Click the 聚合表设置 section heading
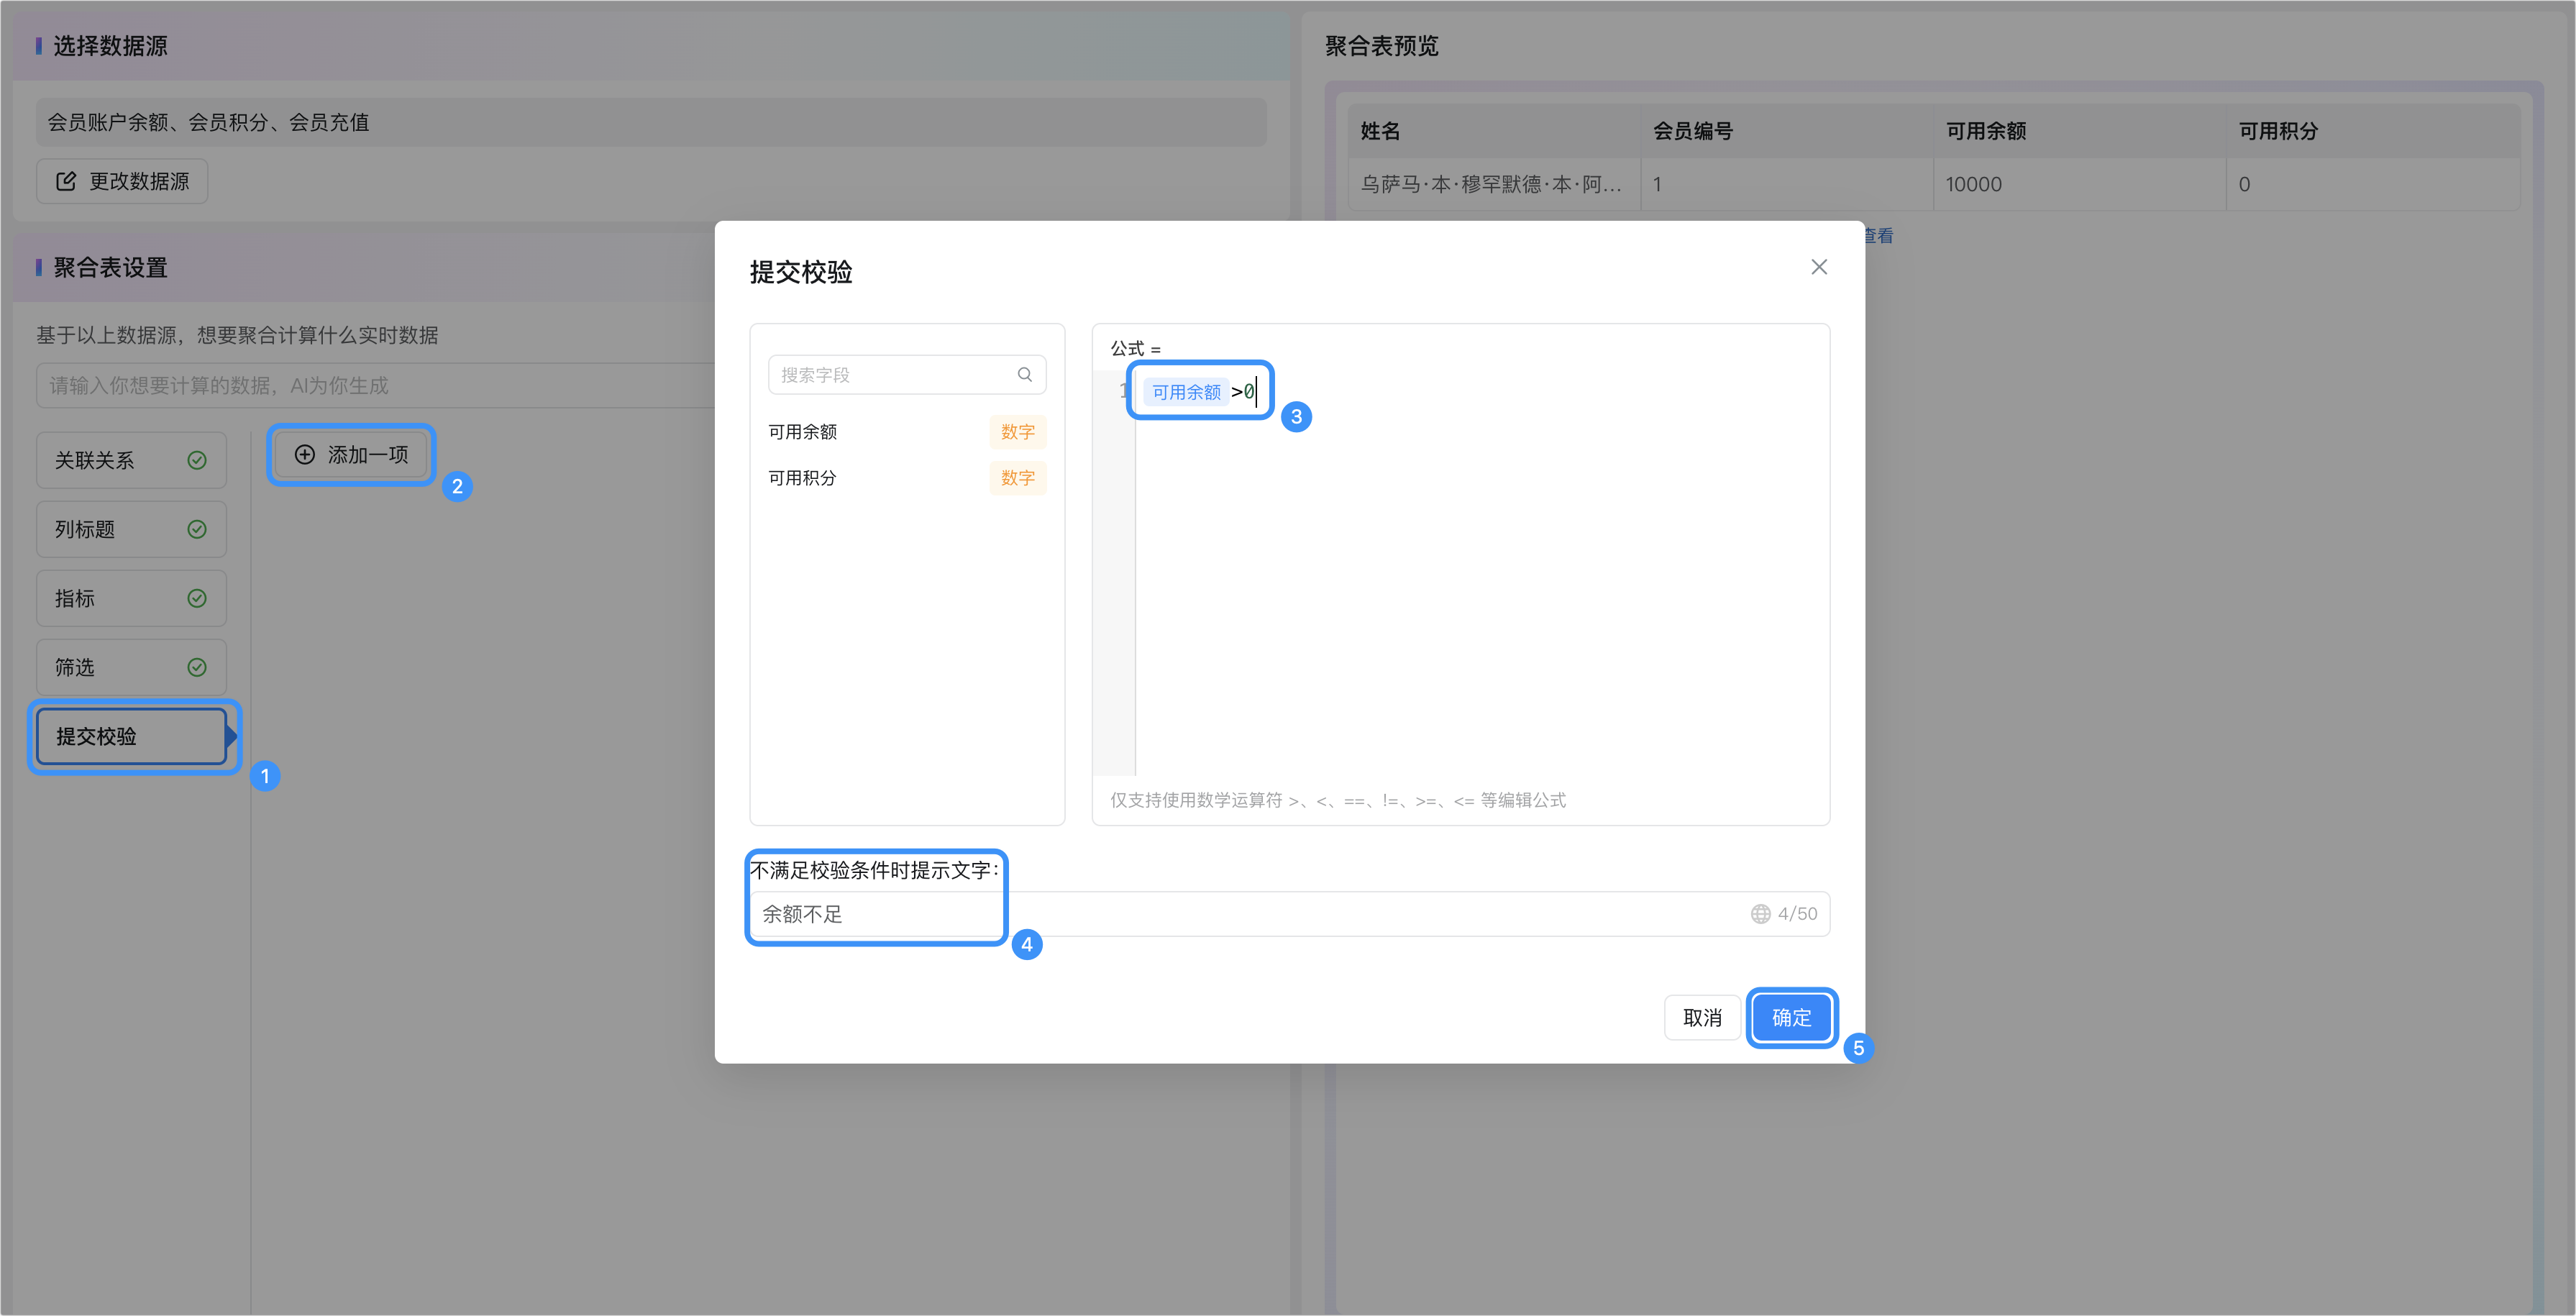2576x1316 pixels. tap(110, 268)
